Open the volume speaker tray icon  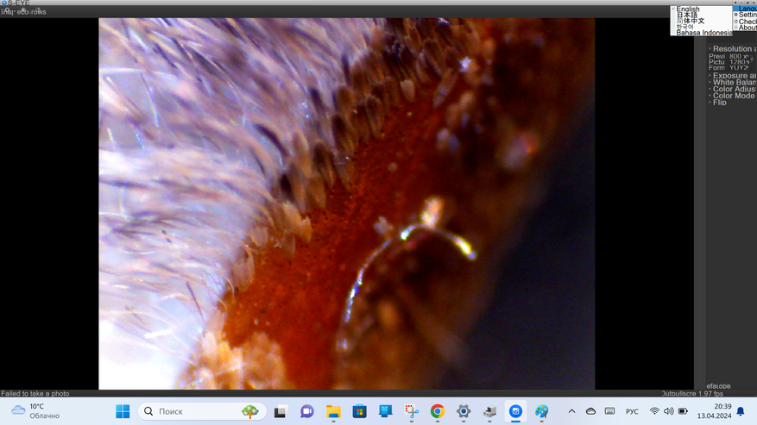[x=669, y=411]
